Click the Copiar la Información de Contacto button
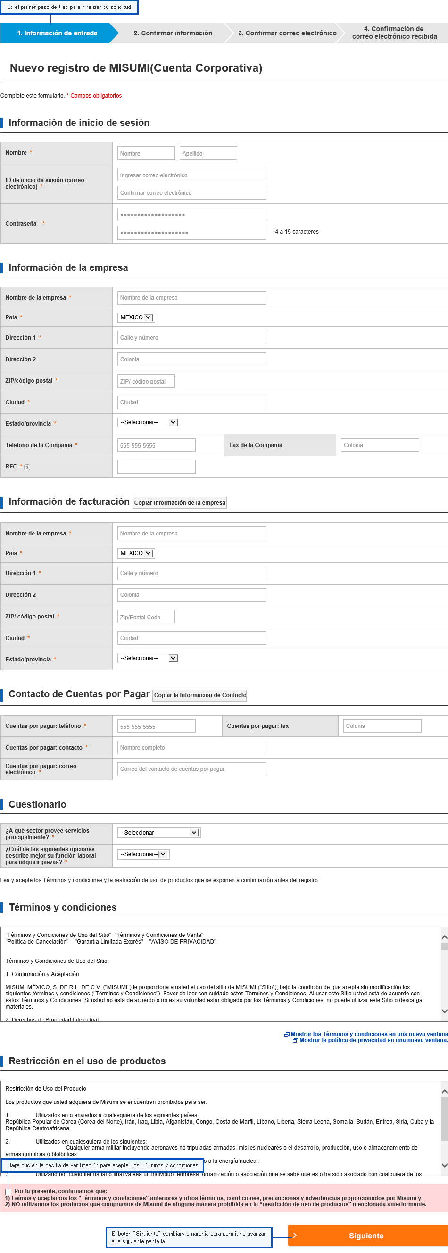 pos(200,695)
